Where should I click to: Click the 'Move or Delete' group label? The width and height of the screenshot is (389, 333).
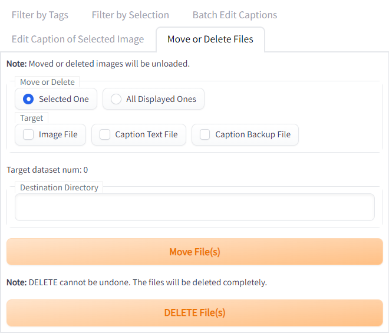[x=47, y=82]
